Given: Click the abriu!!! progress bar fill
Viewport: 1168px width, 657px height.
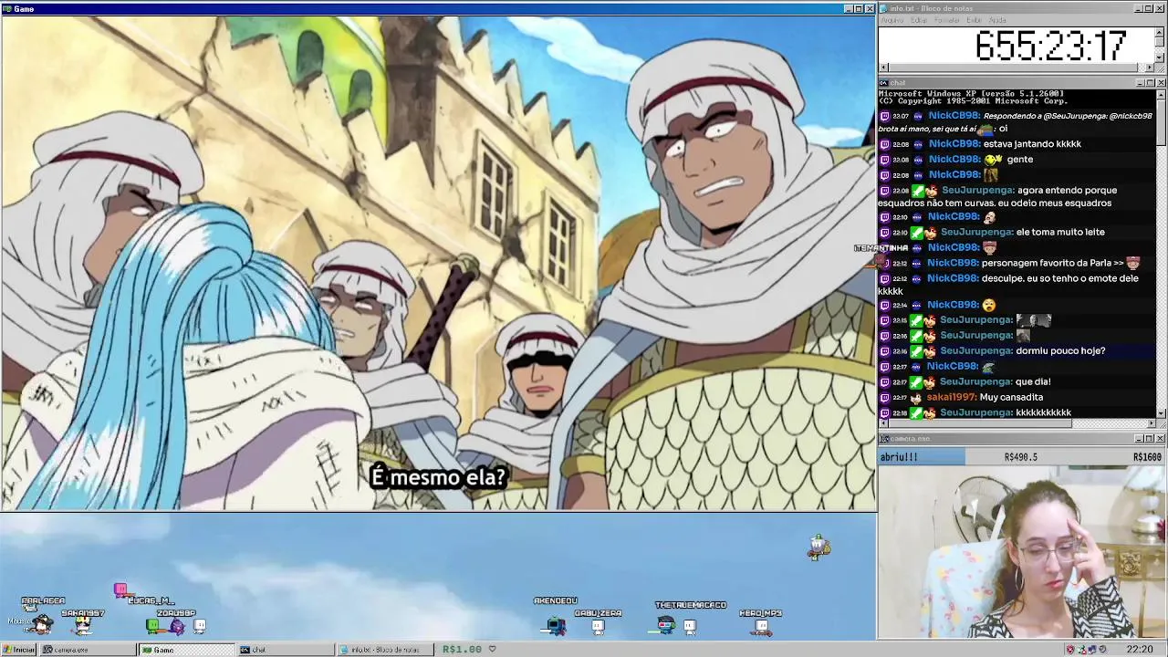Looking at the screenshot, I should coord(922,457).
